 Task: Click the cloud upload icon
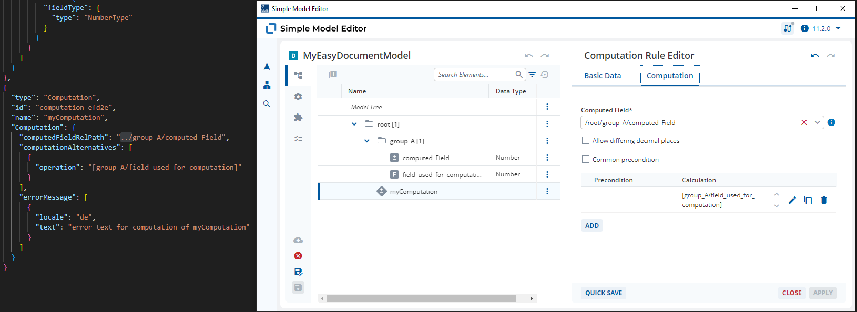click(x=298, y=240)
